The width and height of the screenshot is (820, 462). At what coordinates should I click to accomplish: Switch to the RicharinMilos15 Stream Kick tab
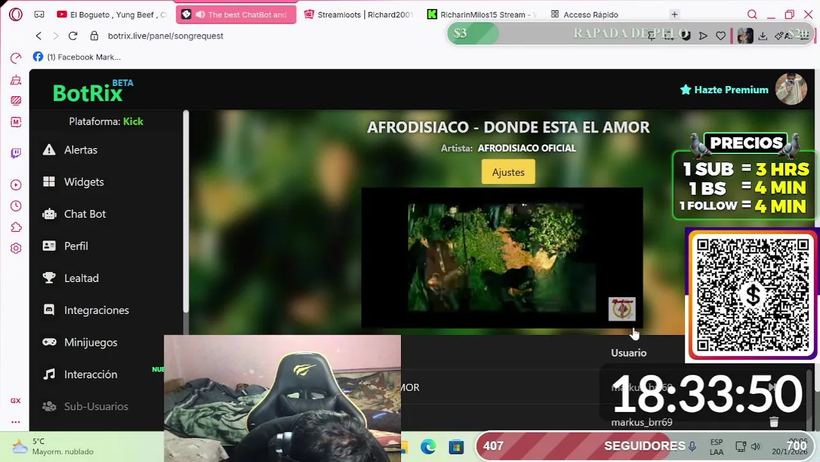(x=481, y=14)
